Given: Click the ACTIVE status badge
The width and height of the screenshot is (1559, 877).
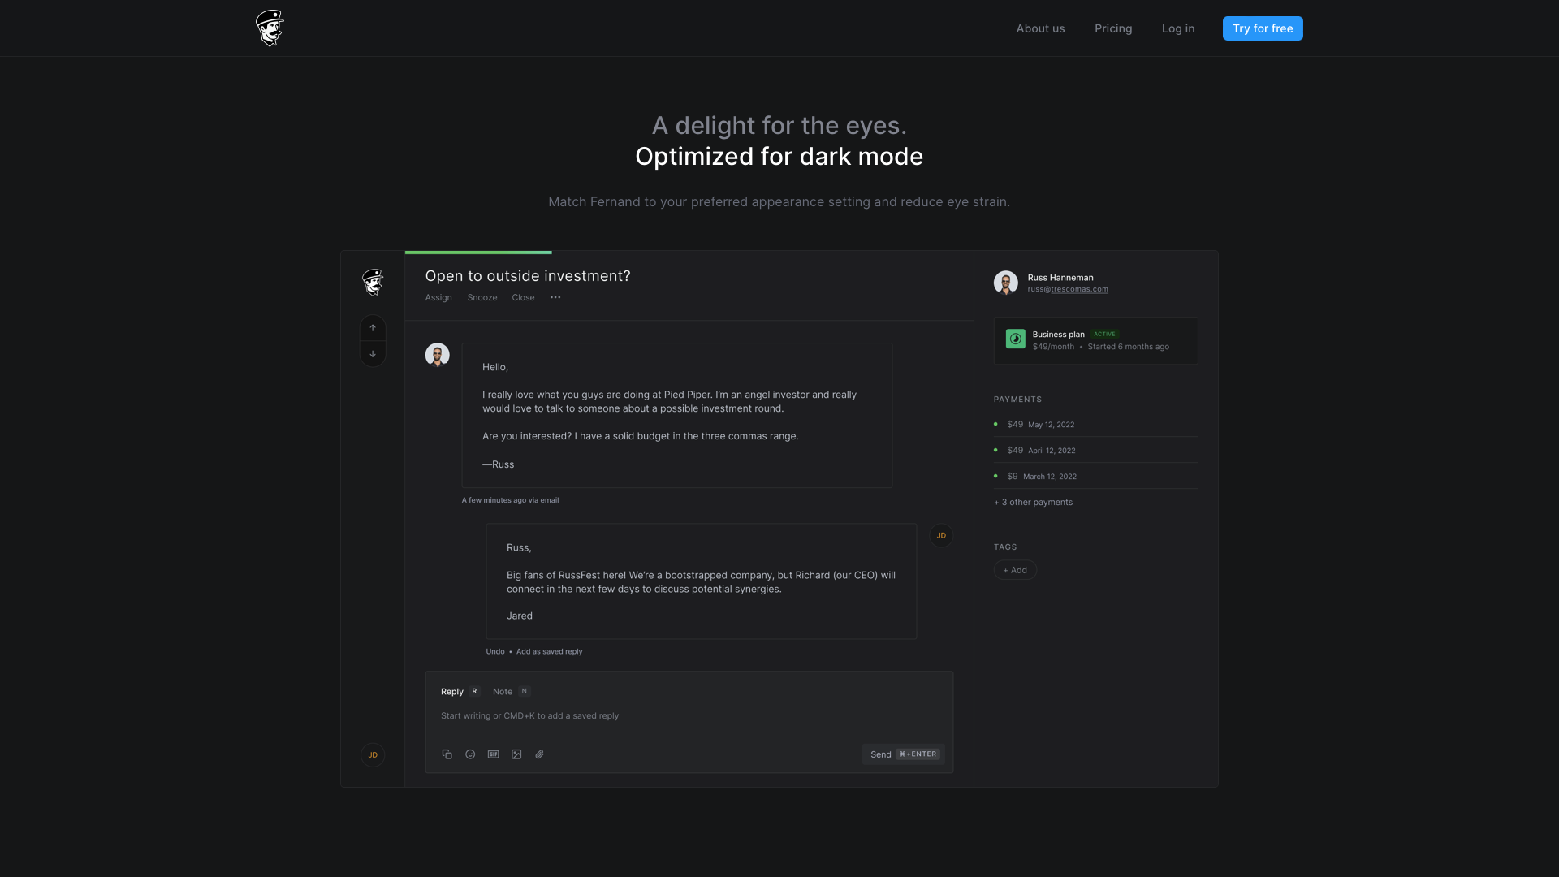Looking at the screenshot, I should (1104, 335).
